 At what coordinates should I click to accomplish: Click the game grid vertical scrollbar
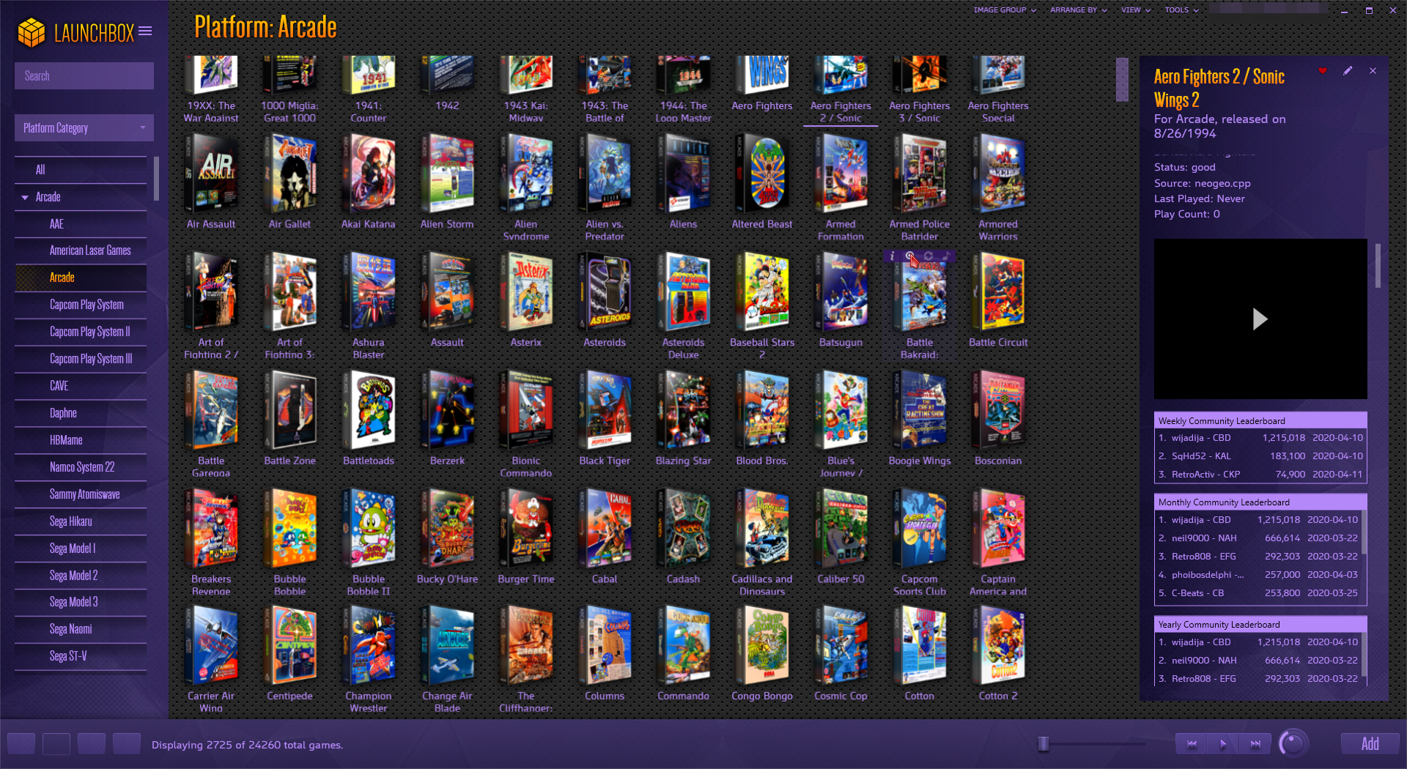pos(1122,80)
